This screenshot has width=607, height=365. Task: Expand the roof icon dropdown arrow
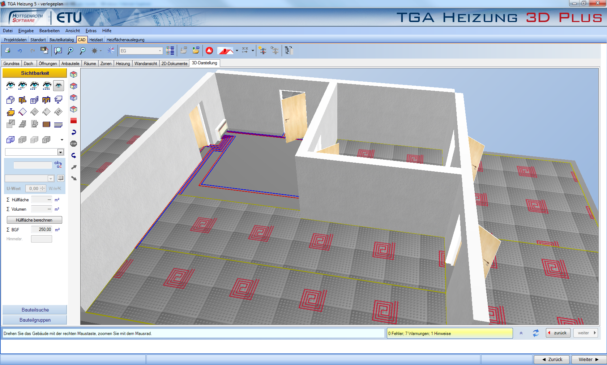point(237,51)
